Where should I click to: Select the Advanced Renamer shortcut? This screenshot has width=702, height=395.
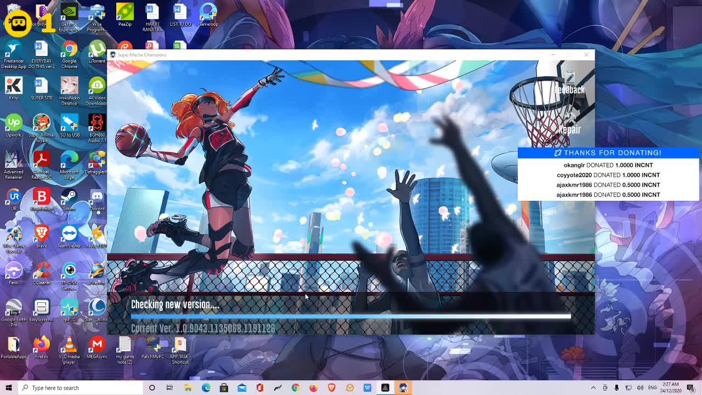click(14, 165)
